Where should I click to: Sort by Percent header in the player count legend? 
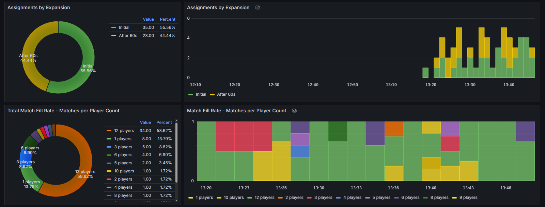coord(164,123)
